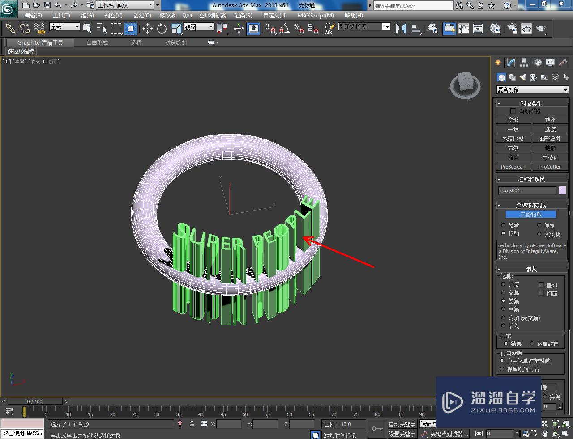
Task: Activate the Select and Scale tool
Action: click(176, 29)
